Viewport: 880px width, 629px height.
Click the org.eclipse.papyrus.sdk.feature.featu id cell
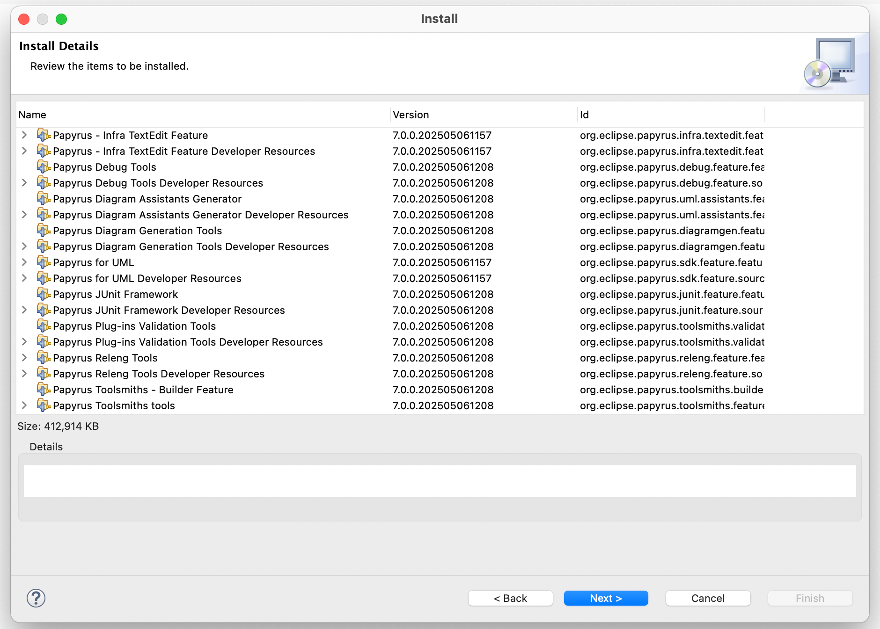pos(671,262)
